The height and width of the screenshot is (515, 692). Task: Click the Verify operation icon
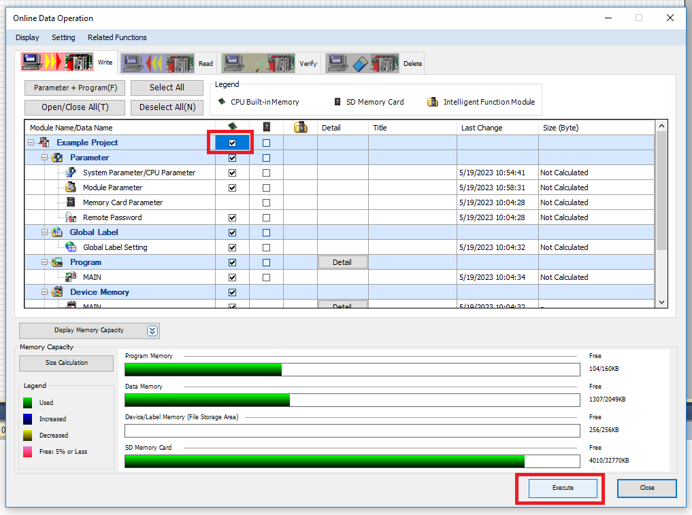coord(259,63)
